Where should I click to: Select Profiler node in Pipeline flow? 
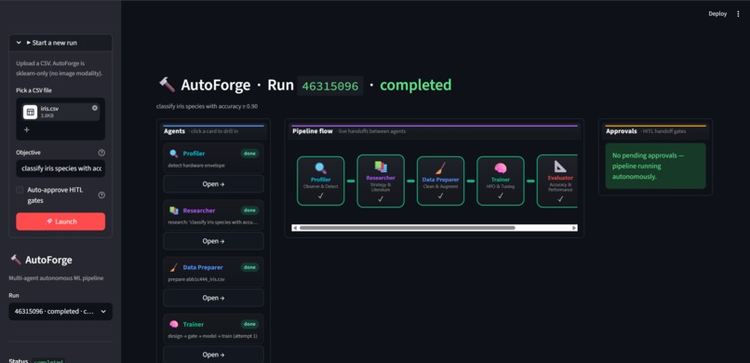[320, 181]
